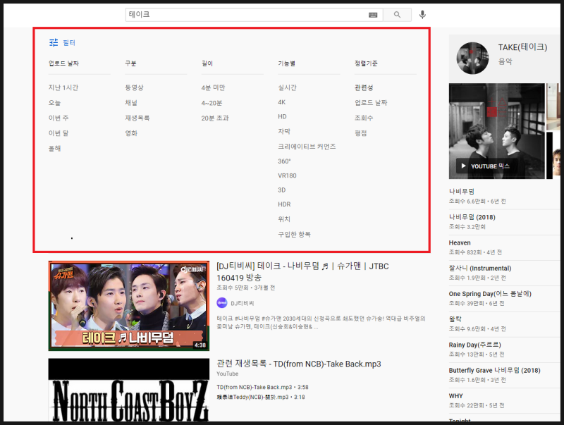Screen dimensions: 564x425
Task: Enable the 4K feature filter
Action: pyautogui.click(x=281, y=102)
